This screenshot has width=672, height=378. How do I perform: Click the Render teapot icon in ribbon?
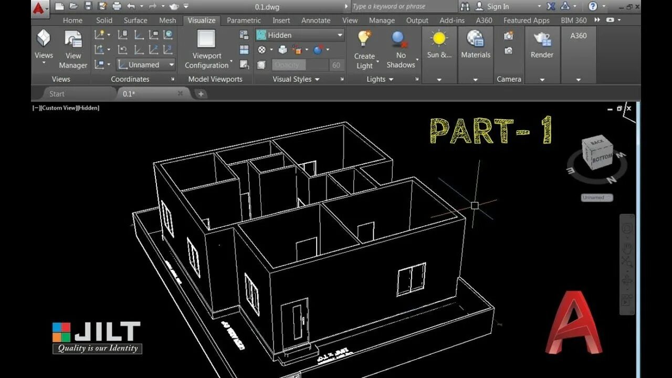click(x=542, y=39)
